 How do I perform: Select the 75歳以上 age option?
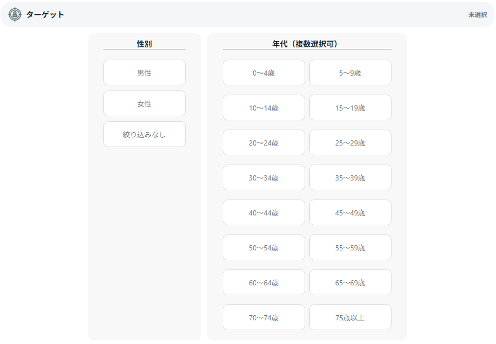(350, 317)
